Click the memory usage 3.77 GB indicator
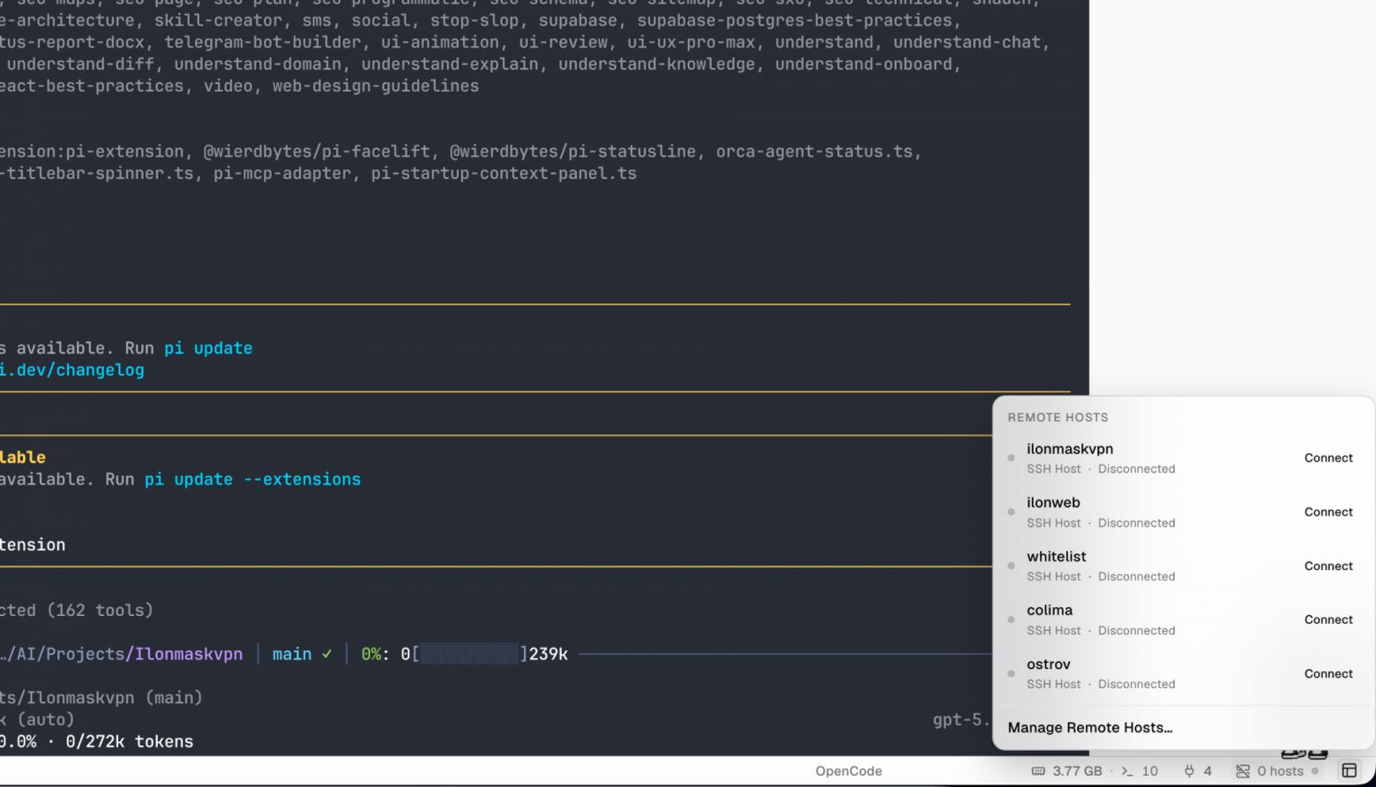 coord(1066,771)
